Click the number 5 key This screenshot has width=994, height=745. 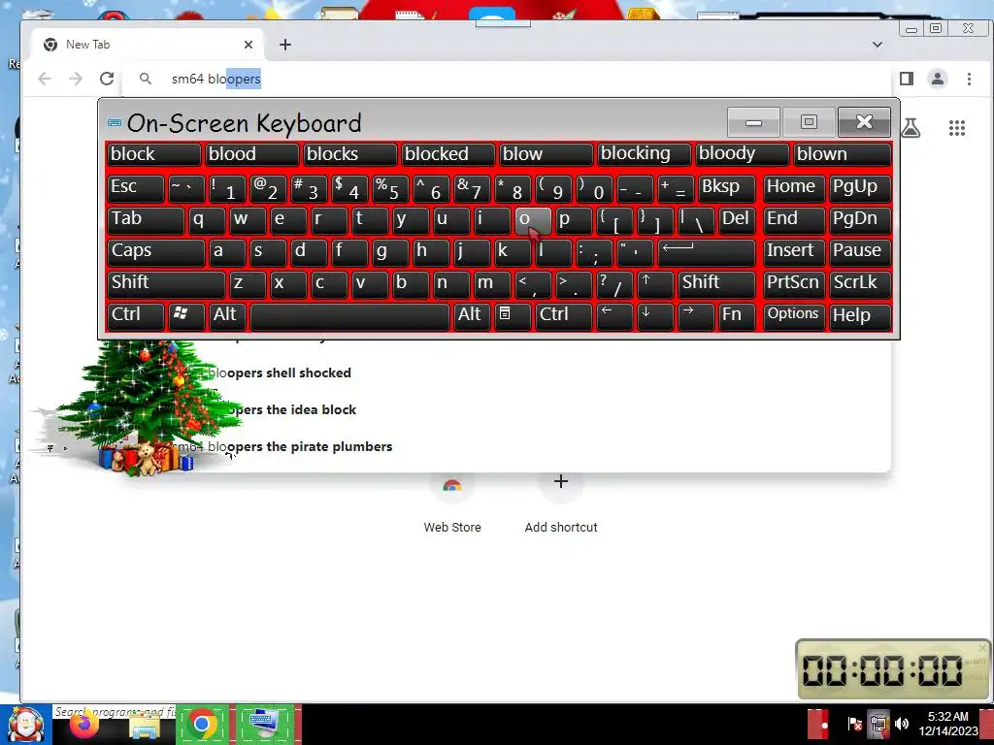390,187
